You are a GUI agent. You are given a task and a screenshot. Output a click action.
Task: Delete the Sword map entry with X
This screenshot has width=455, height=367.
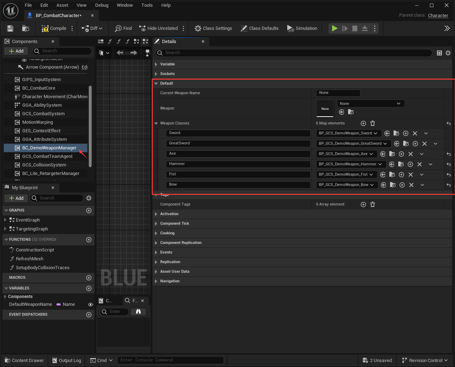pos(415,133)
